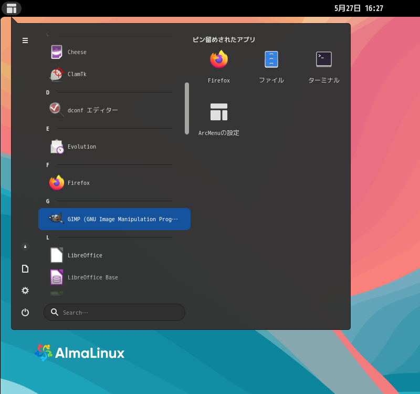Click the ピン留めされたアプリ heading
This screenshot has width=420, height=394.
tap(224, 40)
